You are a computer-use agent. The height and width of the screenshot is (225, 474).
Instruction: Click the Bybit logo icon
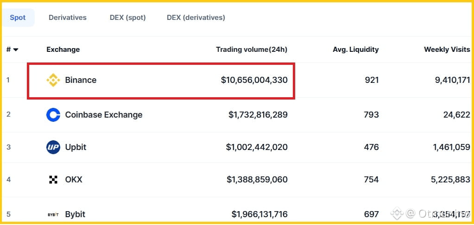[53, 214]
